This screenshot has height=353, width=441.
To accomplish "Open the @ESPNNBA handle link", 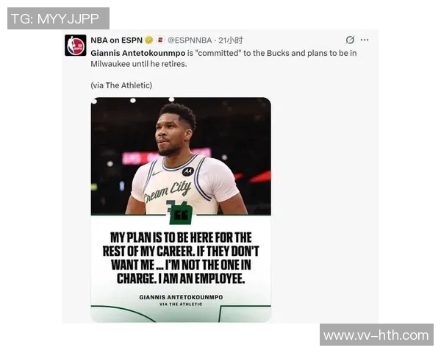I will coord(190,40).
